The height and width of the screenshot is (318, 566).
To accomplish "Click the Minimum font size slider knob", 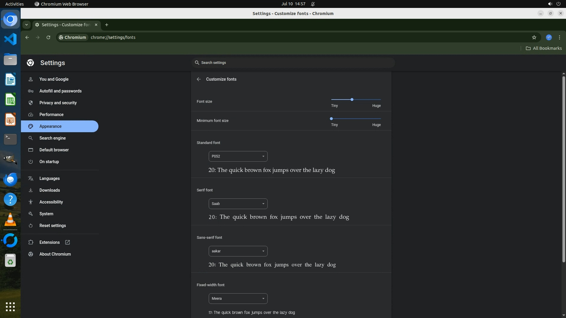I will pos(331,119).
